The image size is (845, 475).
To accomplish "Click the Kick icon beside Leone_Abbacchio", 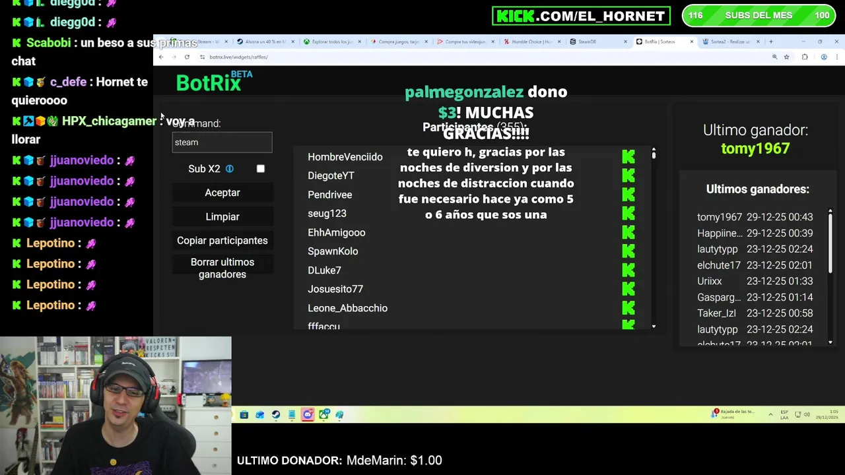I will pyautogui.click(x=628, y=308).
